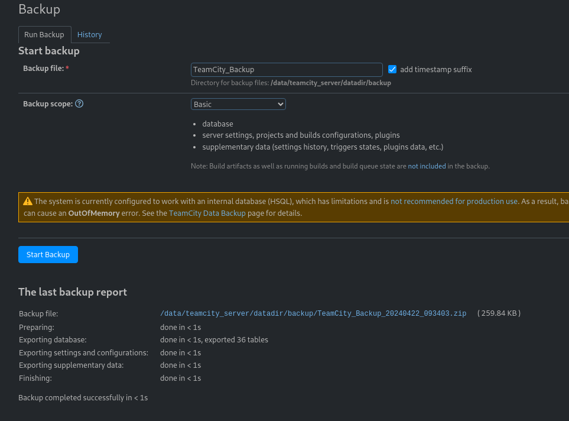Open the TeamCity Data Backup link

(207, 213)
